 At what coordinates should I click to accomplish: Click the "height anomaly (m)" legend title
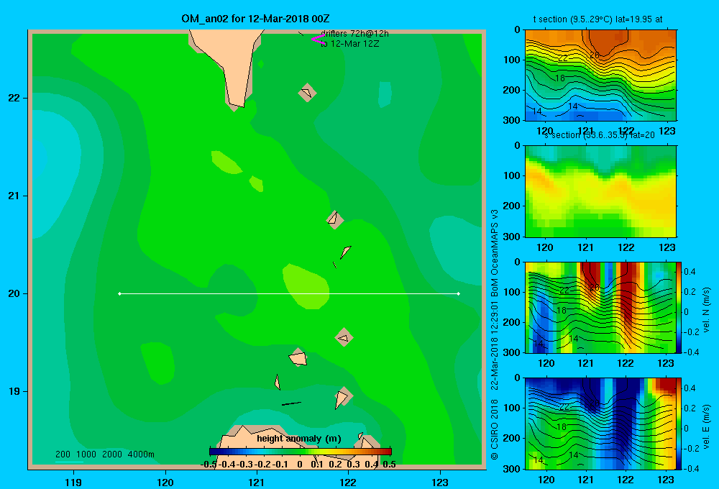pyautogui.click(x=299, y=439)
